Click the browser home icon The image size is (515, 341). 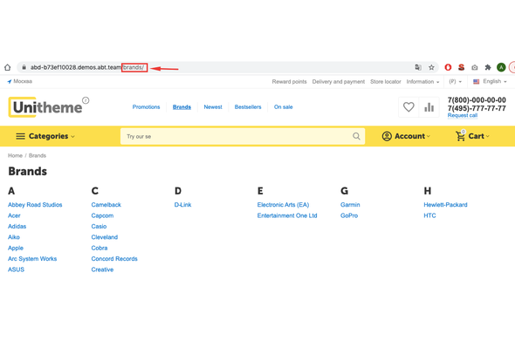click(x=7, y=67)
